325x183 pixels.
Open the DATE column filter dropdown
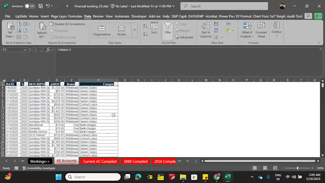click(18, 84)
